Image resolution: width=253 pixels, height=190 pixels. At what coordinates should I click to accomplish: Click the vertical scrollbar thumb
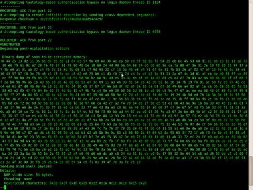coord(251,171)
